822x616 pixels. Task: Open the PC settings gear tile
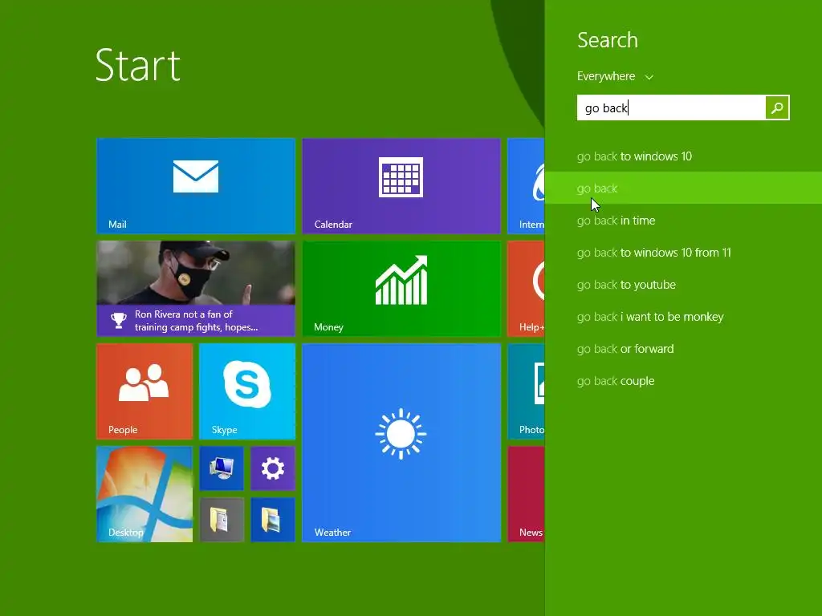coord(273,468)
